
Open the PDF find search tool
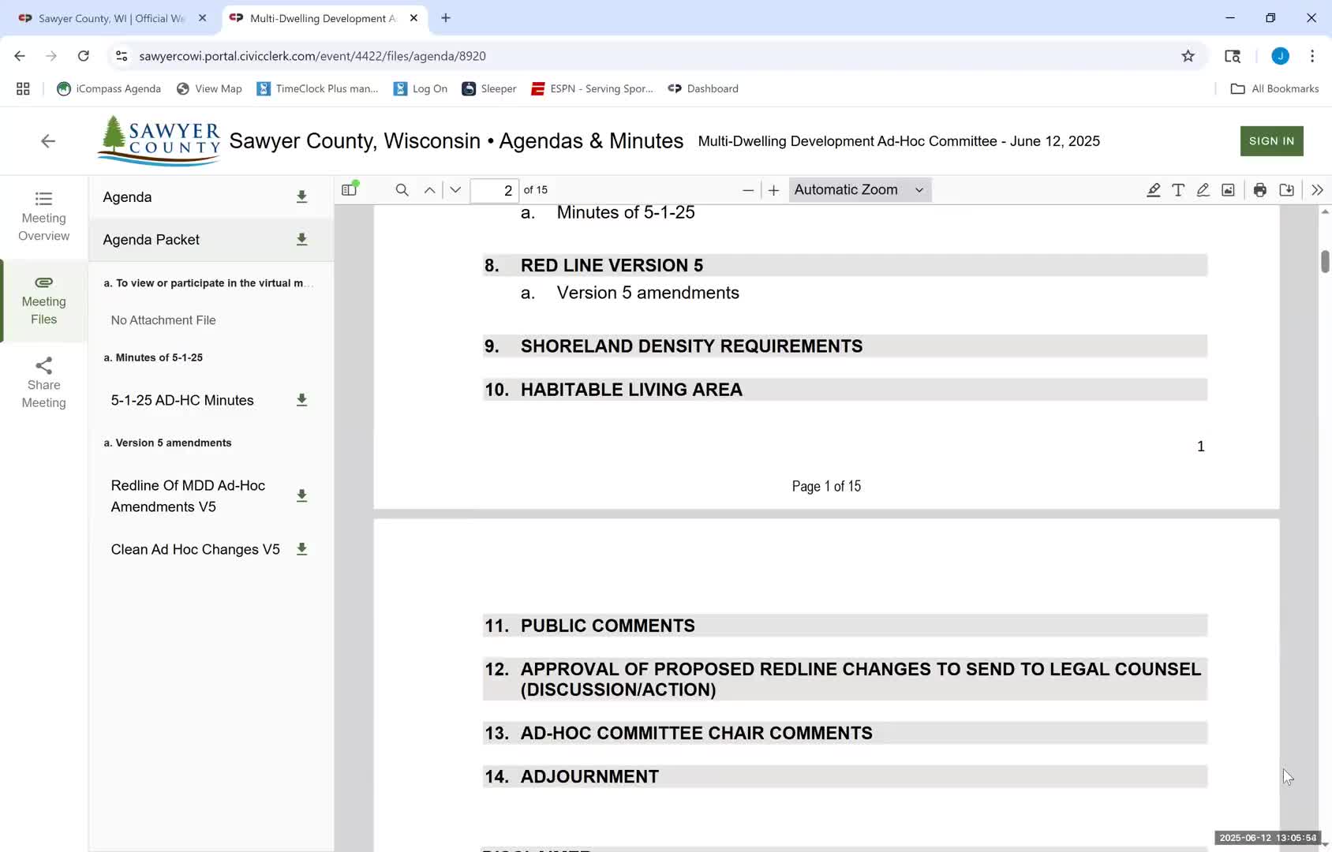(402, 190)
